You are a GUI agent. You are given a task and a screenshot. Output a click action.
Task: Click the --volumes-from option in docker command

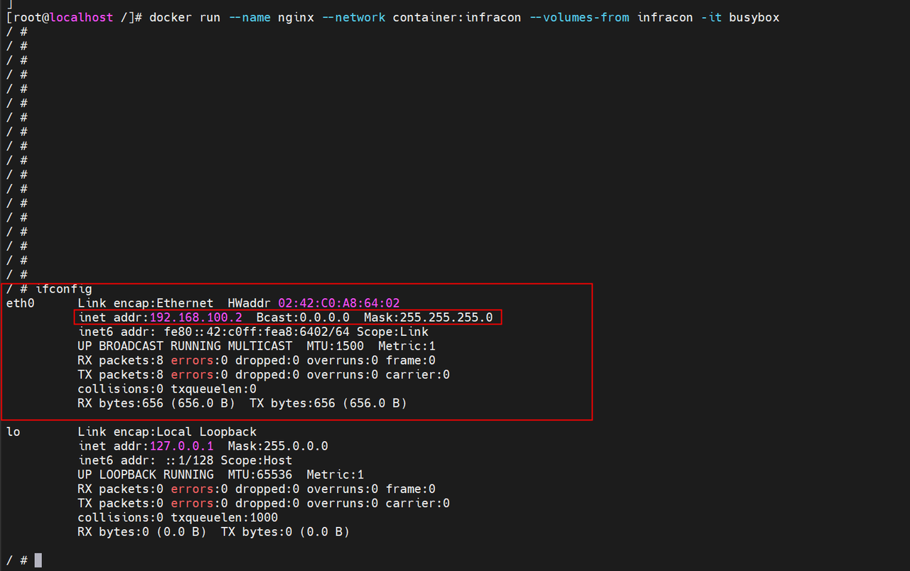pos(579,17)
